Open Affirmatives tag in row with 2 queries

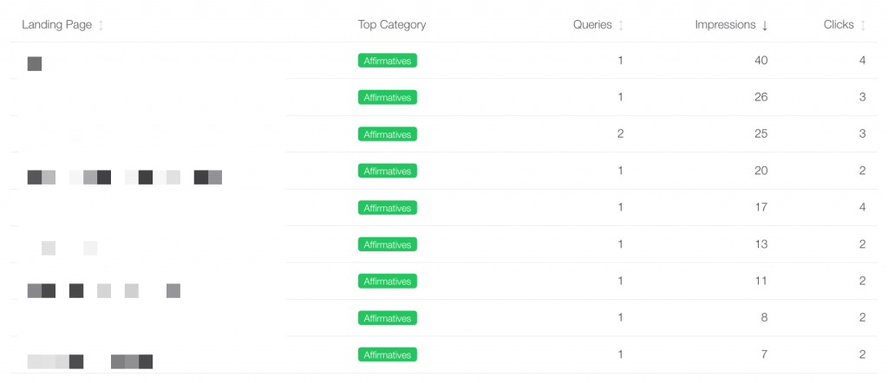[388, 134]
